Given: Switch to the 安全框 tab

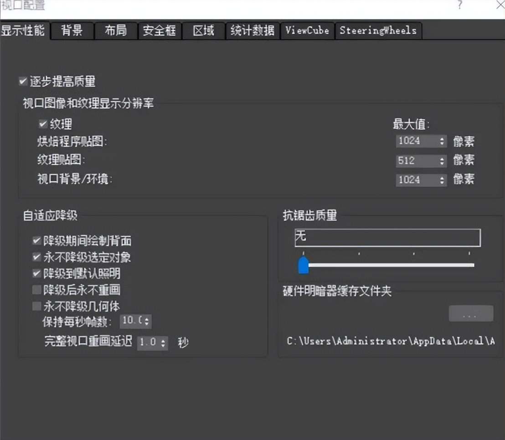Looking at the screenshot, I should click(x=160, y=31).
